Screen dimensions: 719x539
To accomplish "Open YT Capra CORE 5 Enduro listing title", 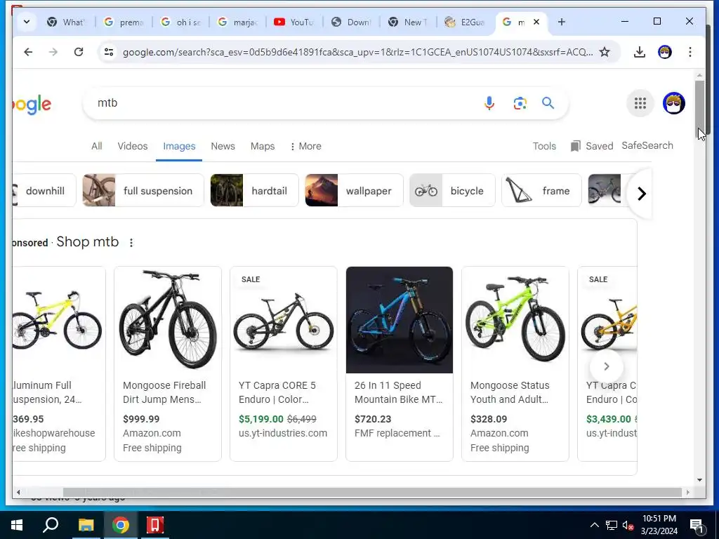I will pyautogui.click(x=277, y=392).
